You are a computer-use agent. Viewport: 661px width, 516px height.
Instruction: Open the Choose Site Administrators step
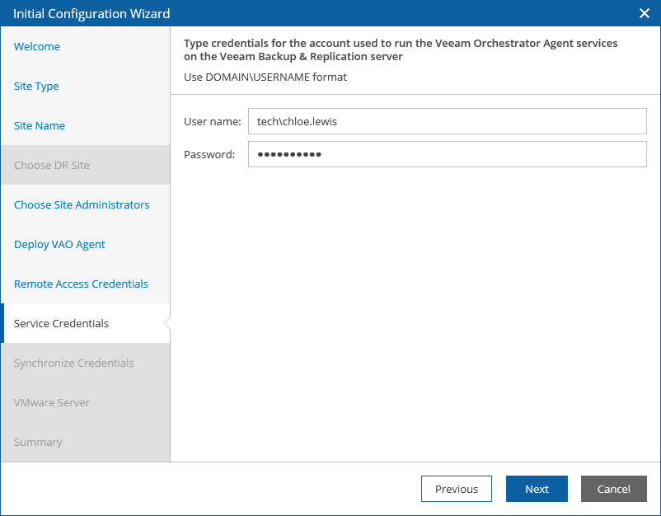click(x=82, y=205)
